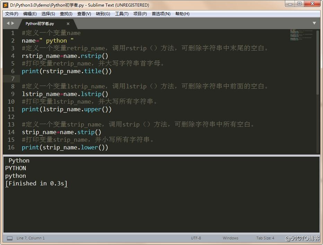Open the 查看(V) menu
323x245 pixels.
(x=84, y=14)
